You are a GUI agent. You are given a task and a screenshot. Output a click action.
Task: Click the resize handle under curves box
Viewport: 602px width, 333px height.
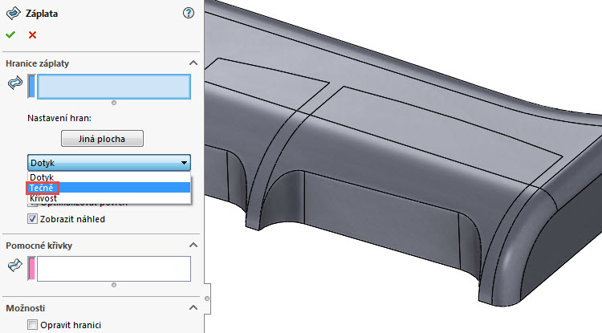pyautogui.click(x=114, y=285)
